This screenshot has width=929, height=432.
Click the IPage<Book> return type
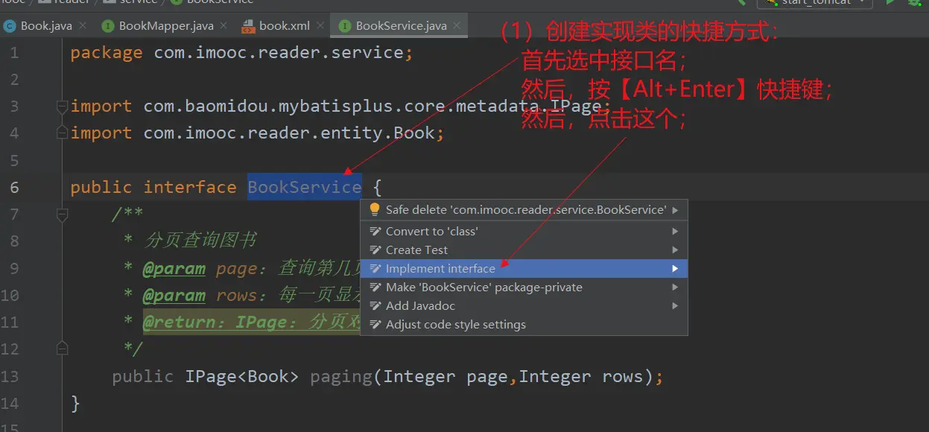(x=241, y=376)
